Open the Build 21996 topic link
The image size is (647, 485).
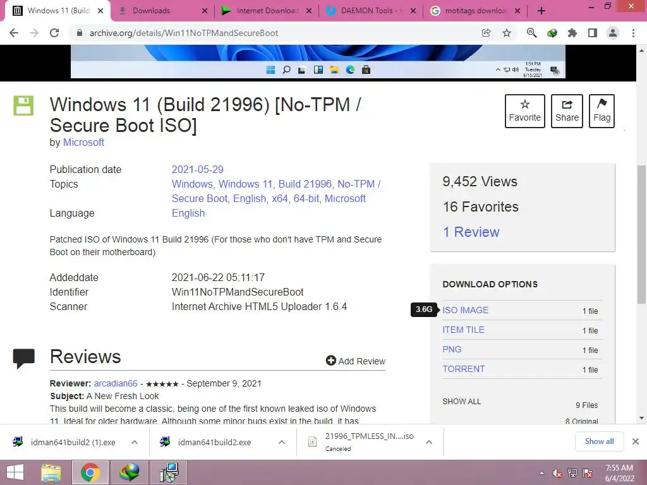305,184
